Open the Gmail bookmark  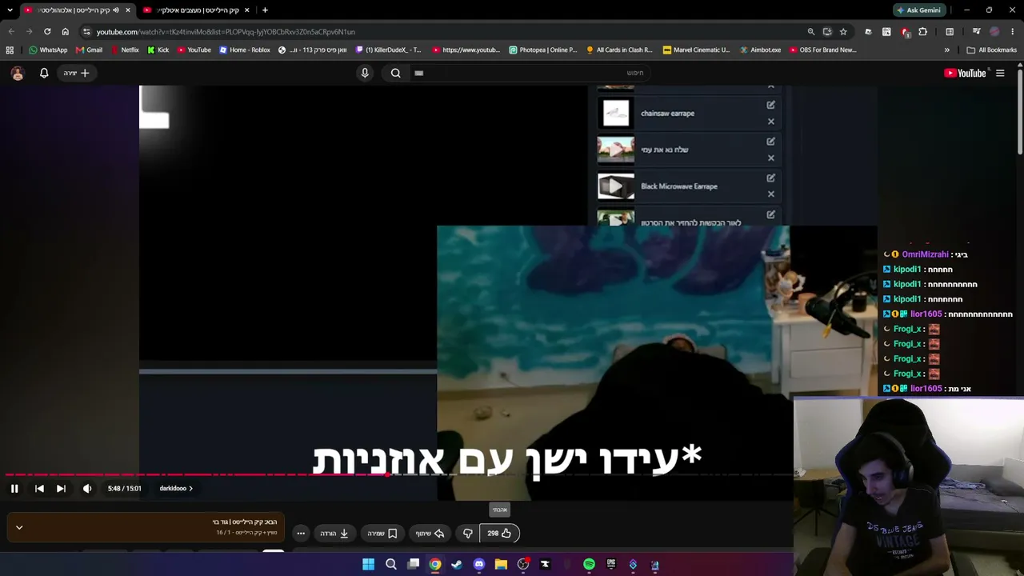[x=88, y=50]
